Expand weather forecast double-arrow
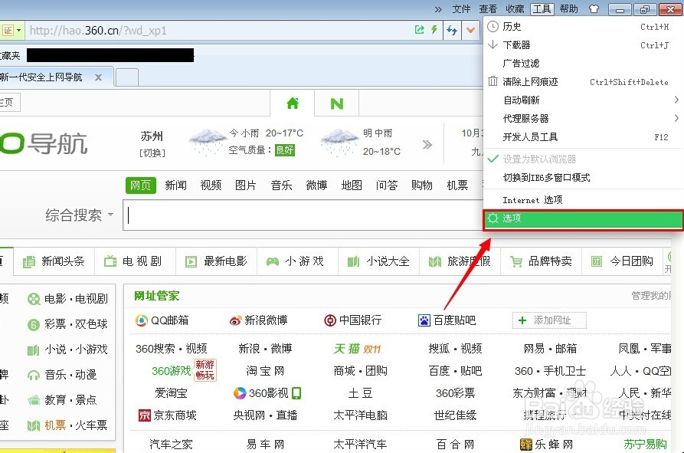Screen dimensions: 684x453 (x=427, y=144)
